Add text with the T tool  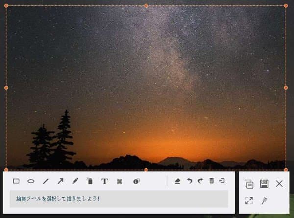click(104, 181)
